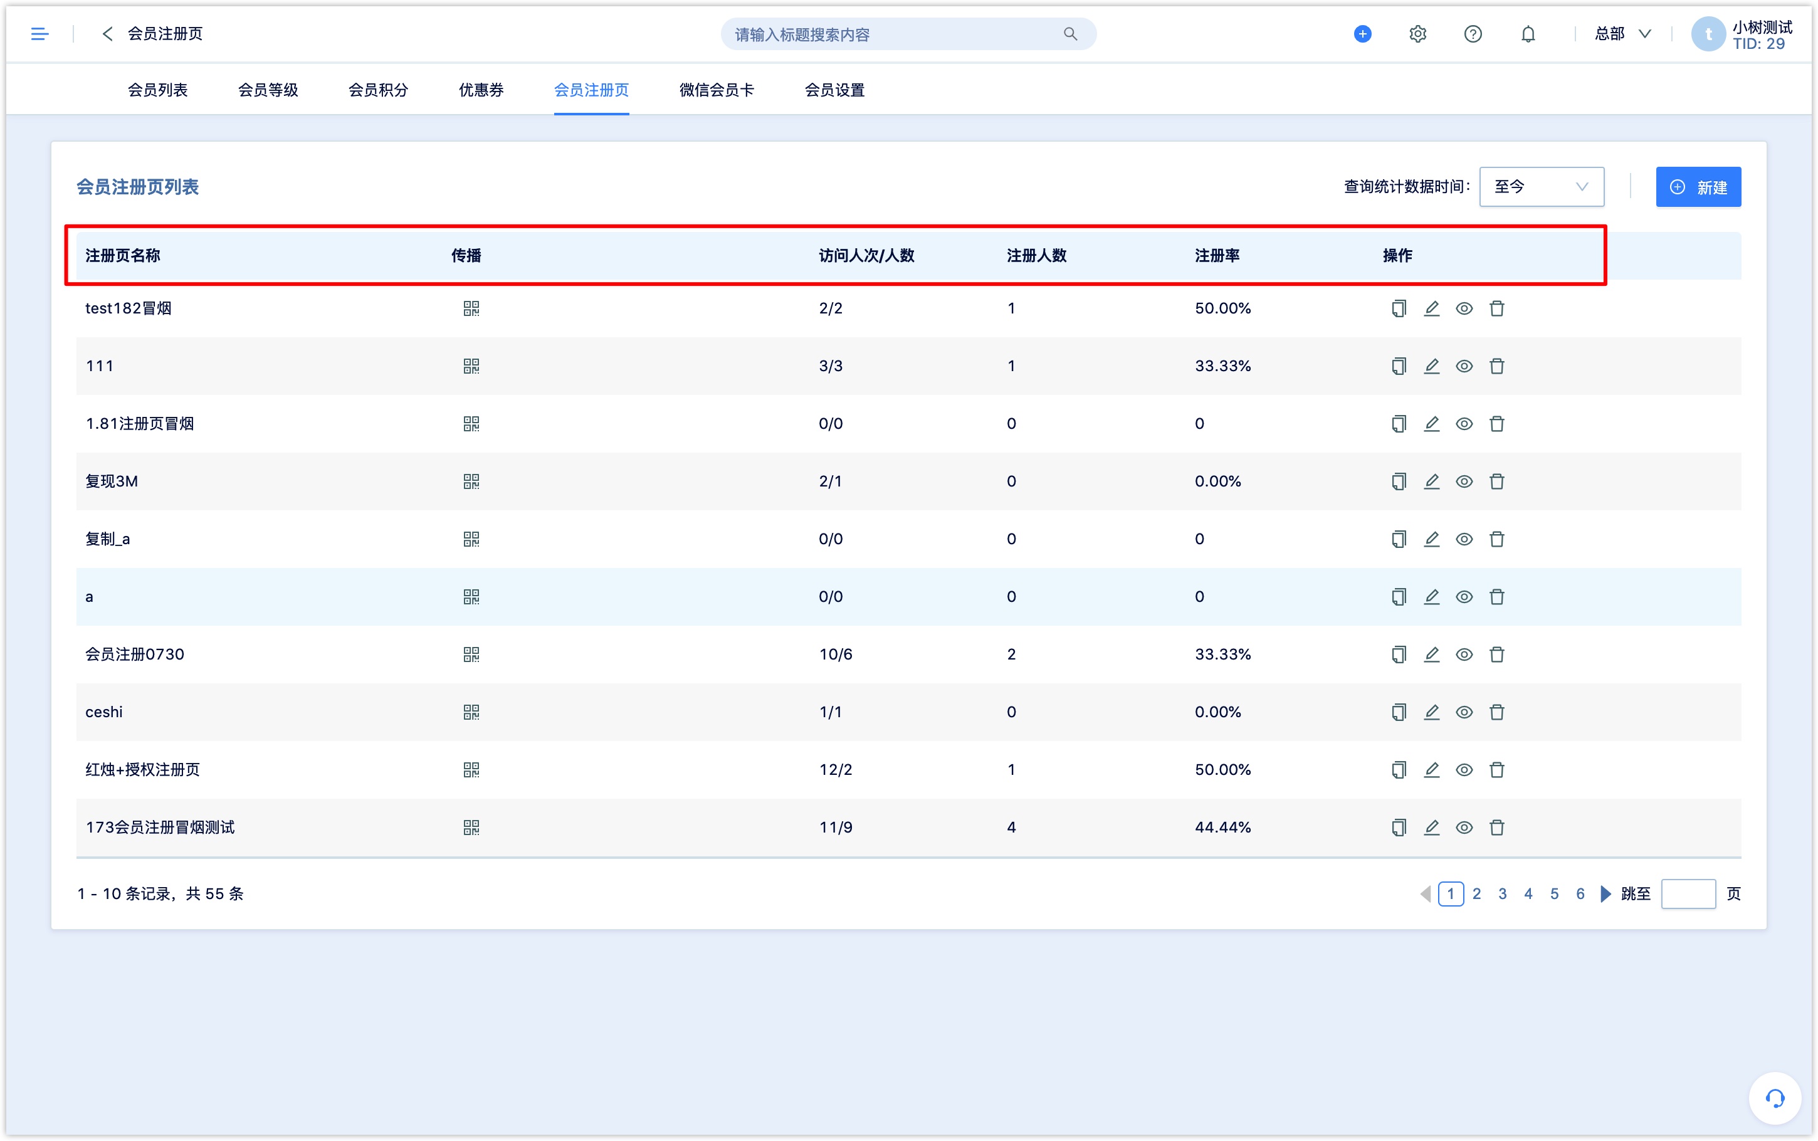This screenshot has width=1818, height=1141.
Task: Delete the 复现3M registration page
Action: (1496, 481)
